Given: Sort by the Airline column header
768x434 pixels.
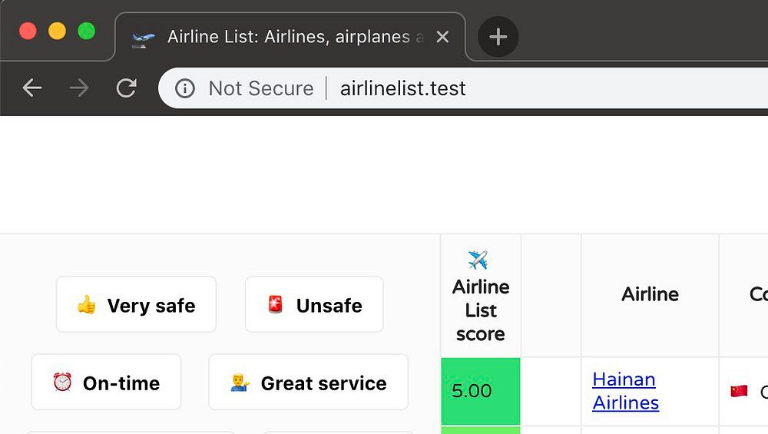Looking at the screenshot, I should tap(650, 294).
